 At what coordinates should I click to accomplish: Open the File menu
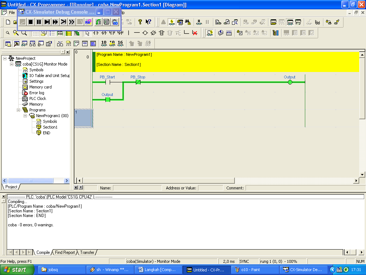(x=11, y=12)
